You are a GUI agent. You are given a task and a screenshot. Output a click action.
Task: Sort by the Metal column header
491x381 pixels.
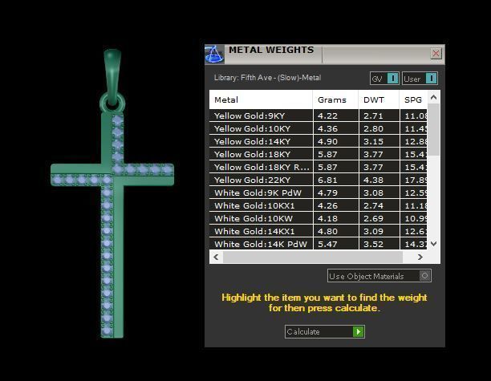tap(261, 100)
